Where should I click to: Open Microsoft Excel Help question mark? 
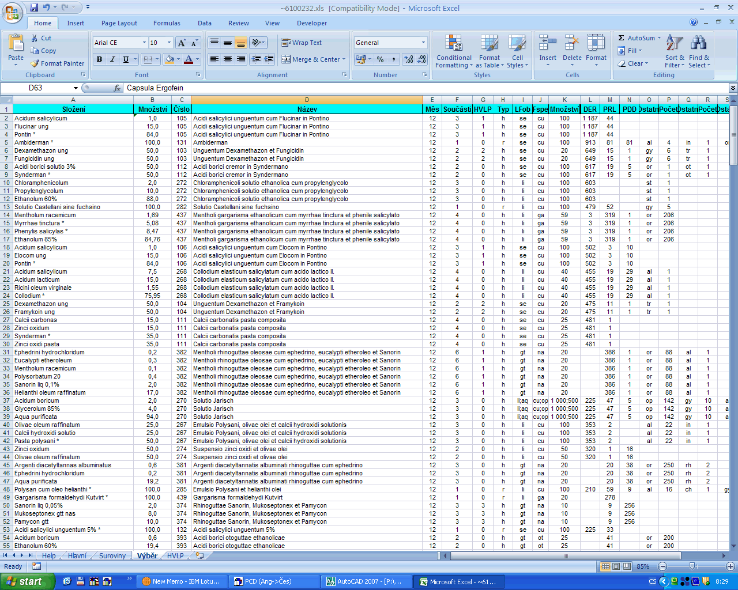(x=694, y=22)
